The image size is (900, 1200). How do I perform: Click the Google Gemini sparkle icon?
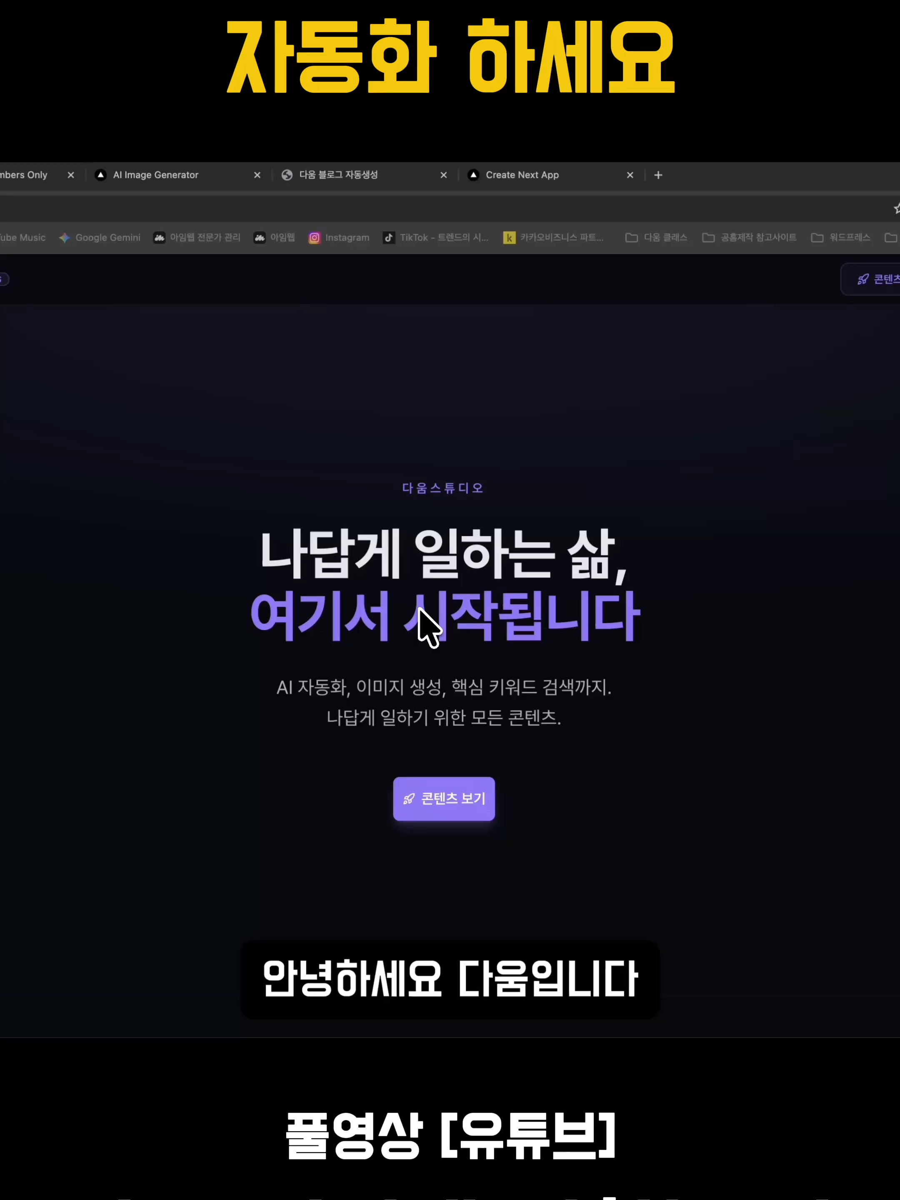pyautogui.click(x=65, y=237)
